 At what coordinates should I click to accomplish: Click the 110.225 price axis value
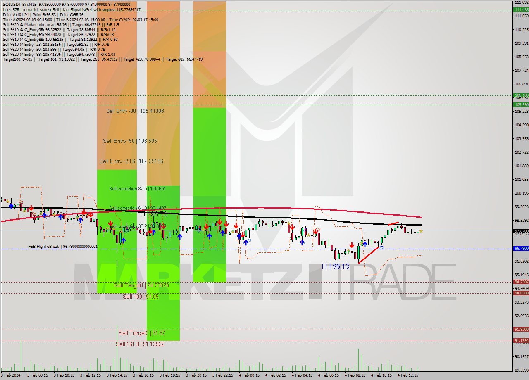[521, 30]
